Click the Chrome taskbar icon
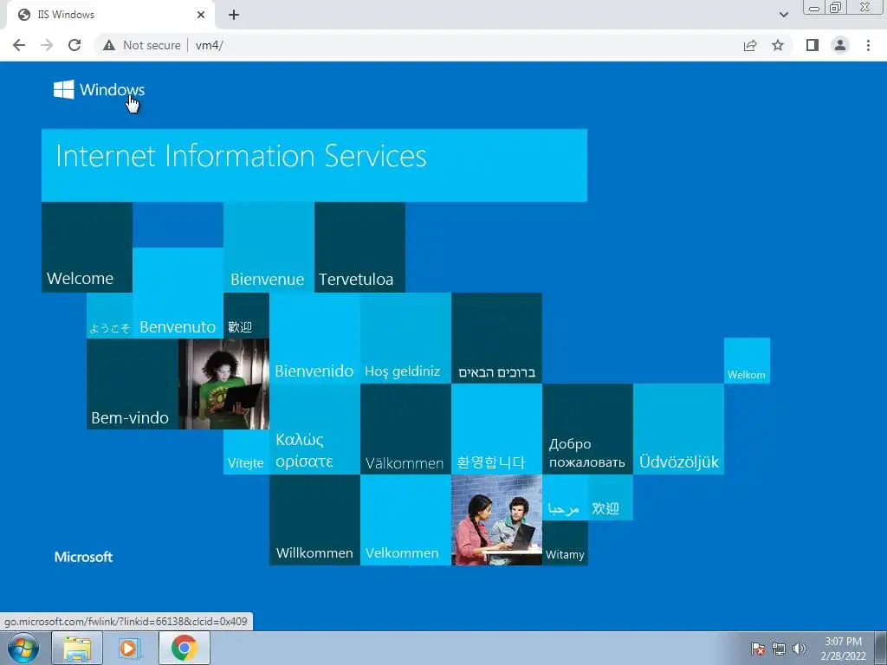 click(184, 648)
